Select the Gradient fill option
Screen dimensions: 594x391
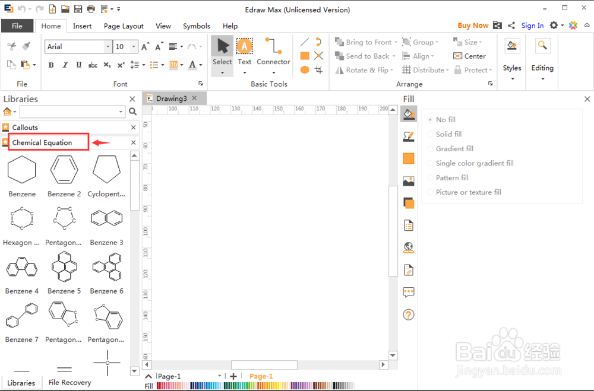tap(450, 149)
